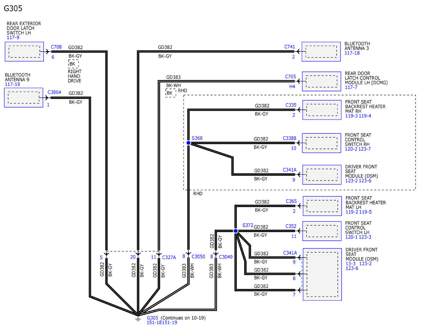Click connector label C327A
The width and height of the screenshot is (424, 328).
pos(169,257)
